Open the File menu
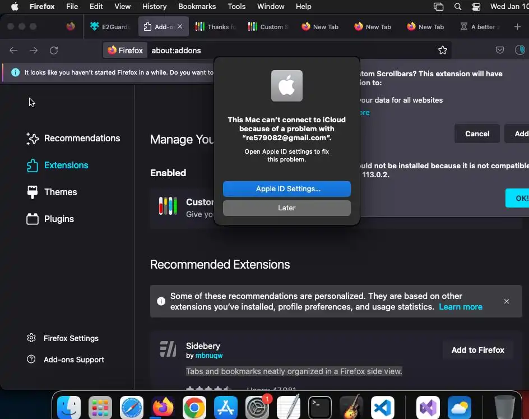This screenshot has height=419, width=529. (72, 6)
